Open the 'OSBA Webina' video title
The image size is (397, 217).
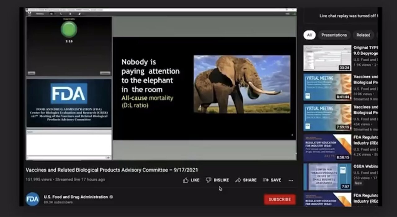point(365,166)
